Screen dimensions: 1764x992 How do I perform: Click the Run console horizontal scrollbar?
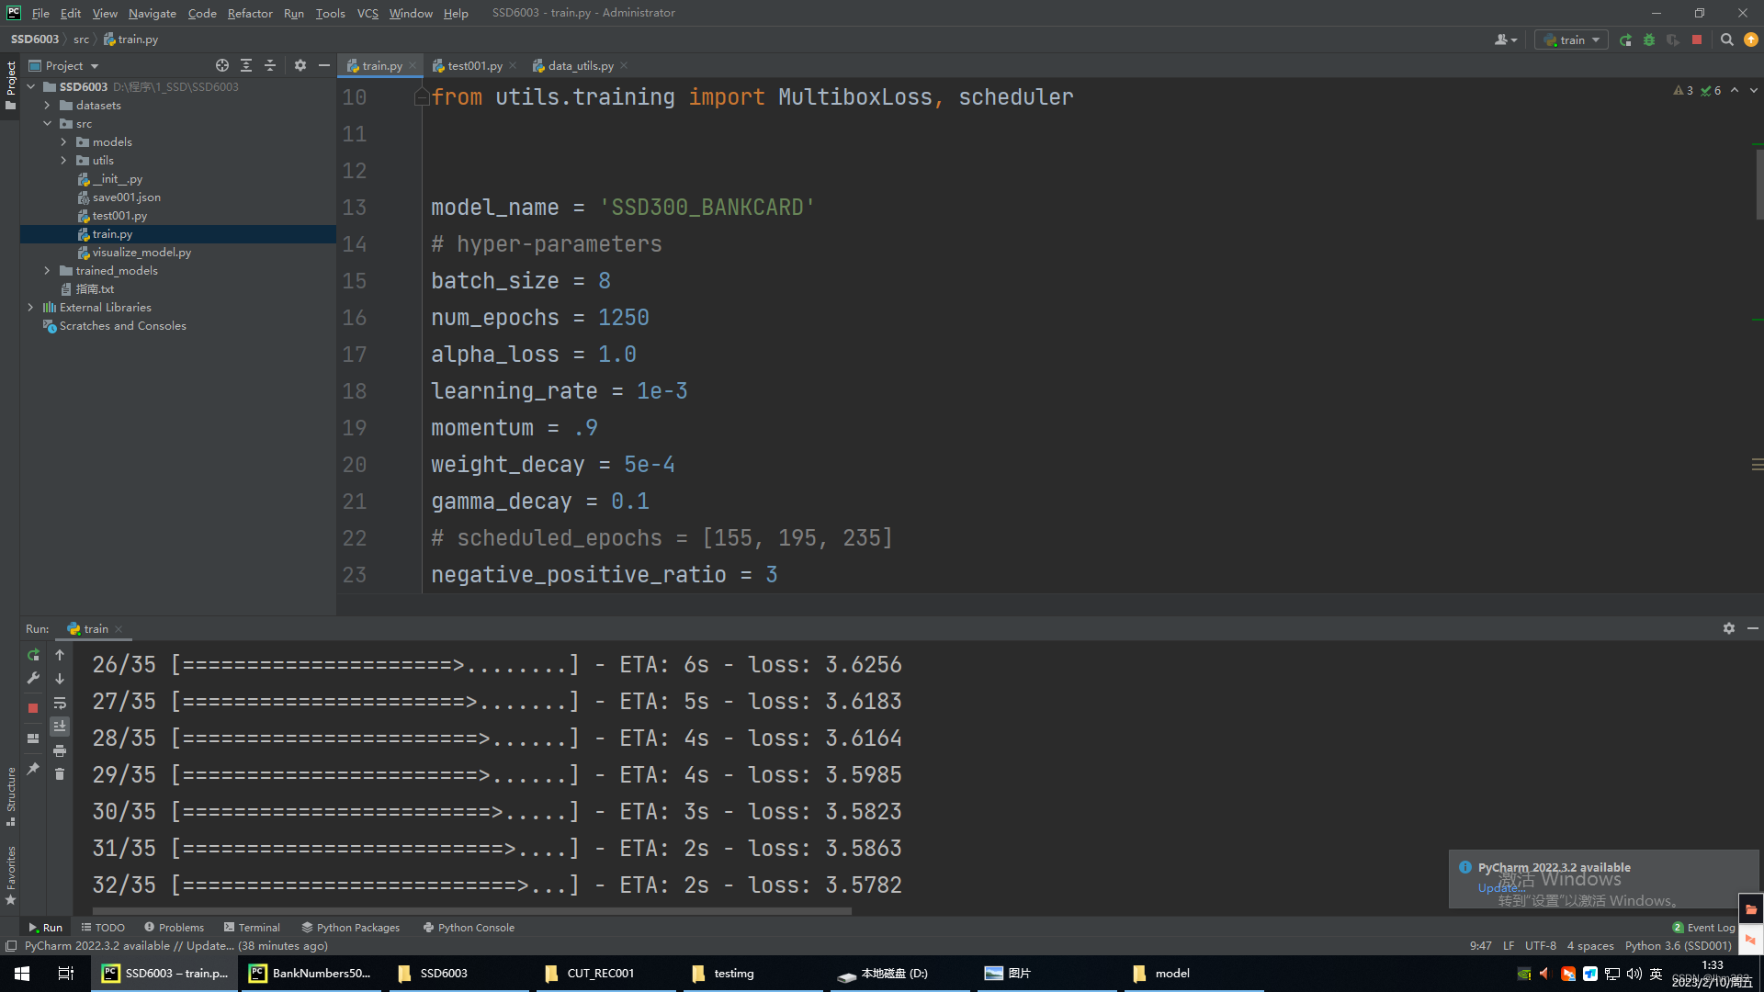(x=472, y=912)
